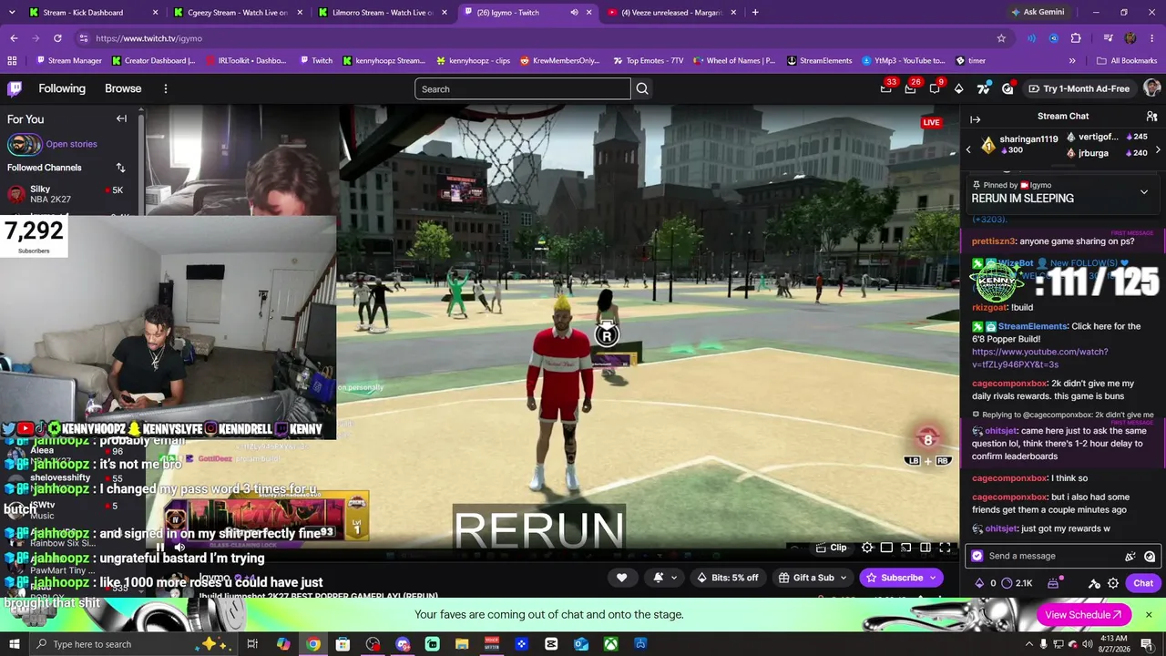
Task: Open Twitch inbox icon with 26 badge
Action: point(910,88)
